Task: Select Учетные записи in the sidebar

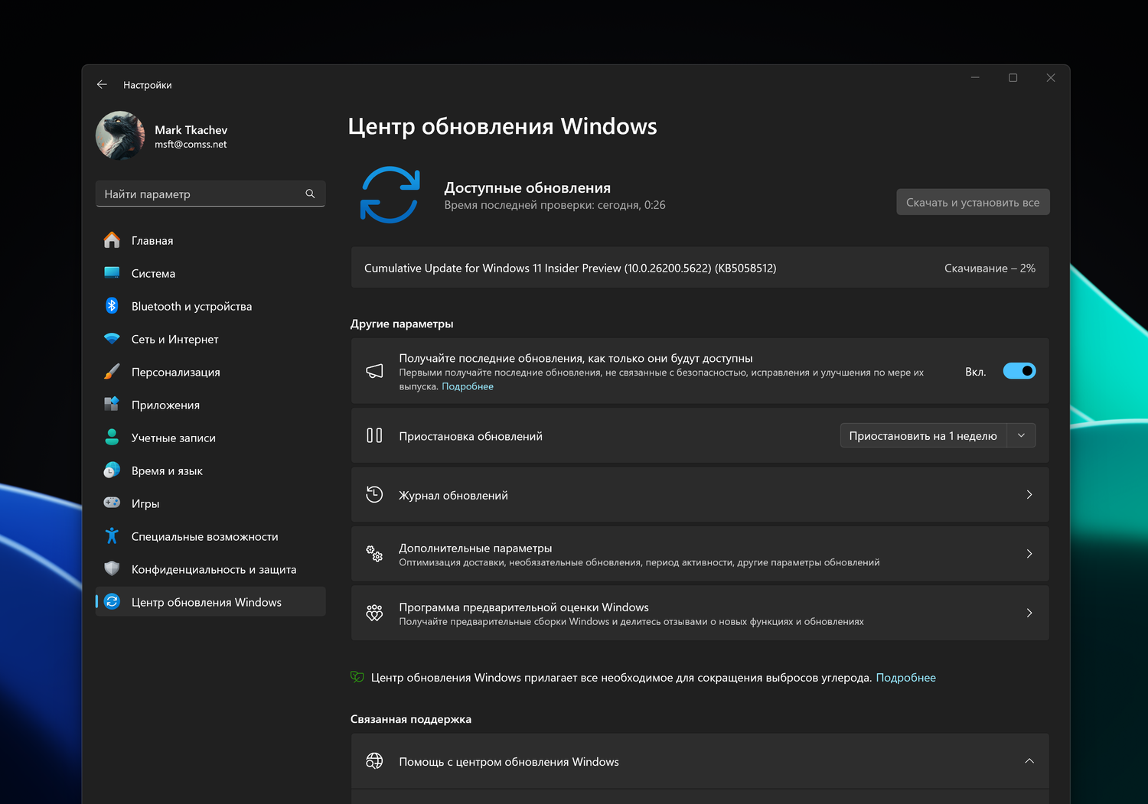Action: (173, 438)
